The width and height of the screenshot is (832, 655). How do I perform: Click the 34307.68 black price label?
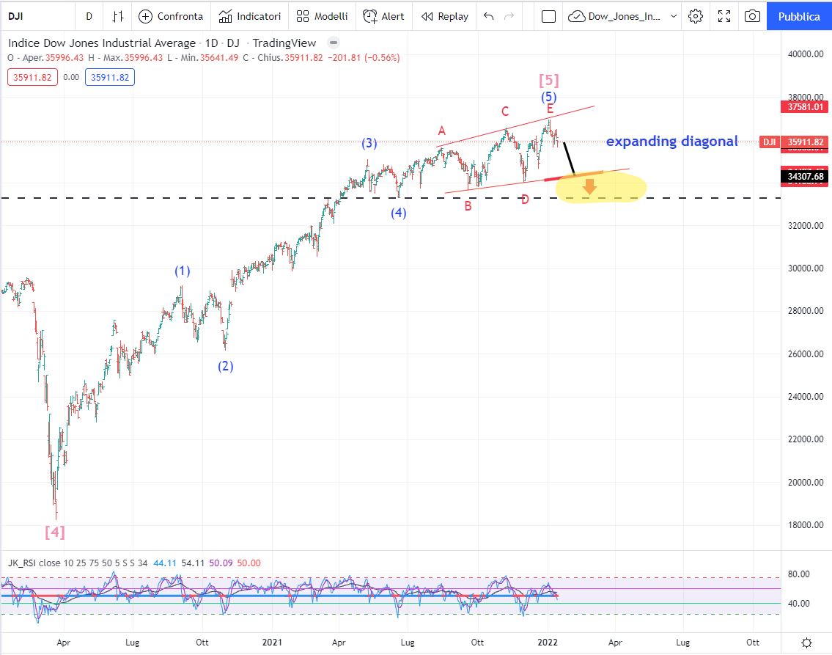[x=806, y=176]
